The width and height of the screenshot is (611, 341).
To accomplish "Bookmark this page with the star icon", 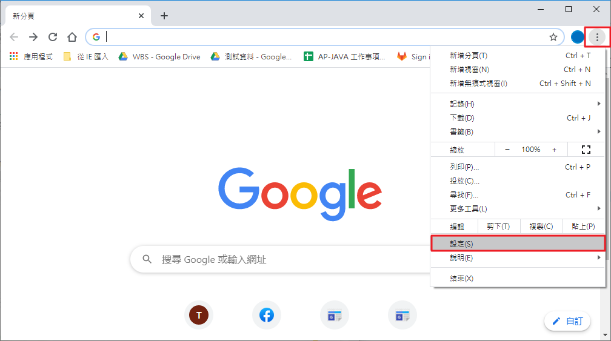I will pyautogui.click(x=553, y=37).
